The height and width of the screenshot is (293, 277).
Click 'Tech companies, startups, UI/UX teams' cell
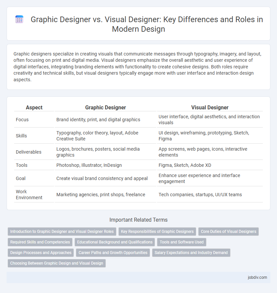pyautogui.click(x=210, y=195)
